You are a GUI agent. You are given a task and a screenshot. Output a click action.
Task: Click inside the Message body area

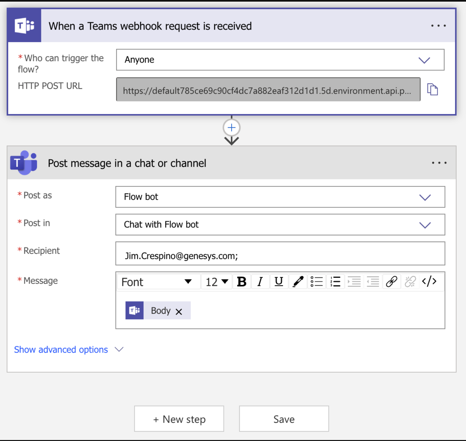(280, 310)
